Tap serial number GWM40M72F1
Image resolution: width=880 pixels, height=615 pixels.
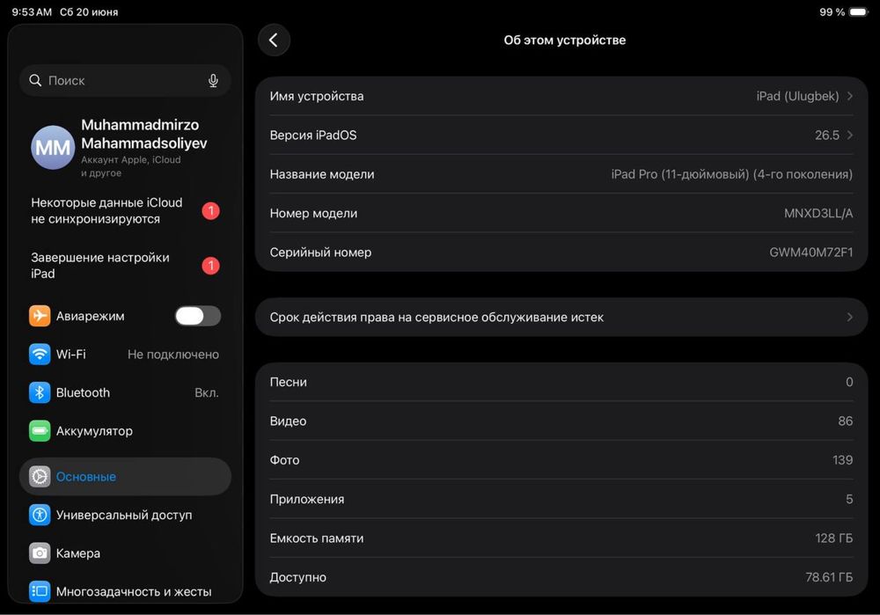811,253
